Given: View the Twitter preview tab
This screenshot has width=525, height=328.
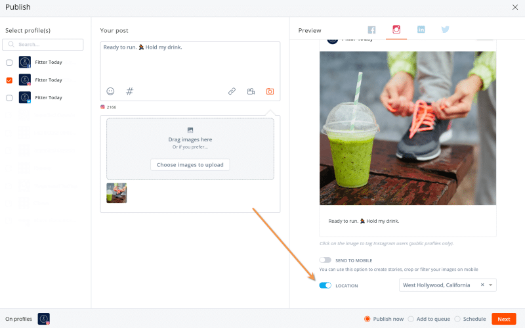Looking at the screenshot, I should pyautogui.click(x=445, y=30).
